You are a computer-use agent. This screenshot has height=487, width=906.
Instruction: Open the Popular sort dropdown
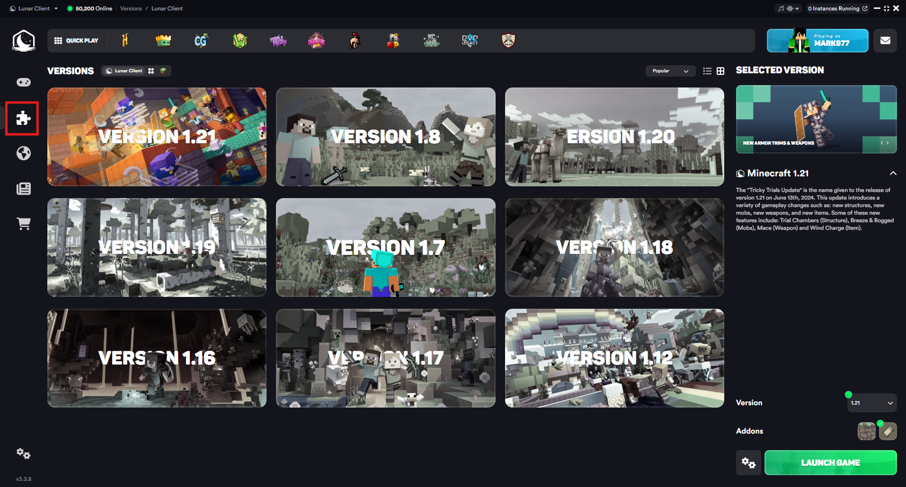pyautogui.click(x=670, y=71)
